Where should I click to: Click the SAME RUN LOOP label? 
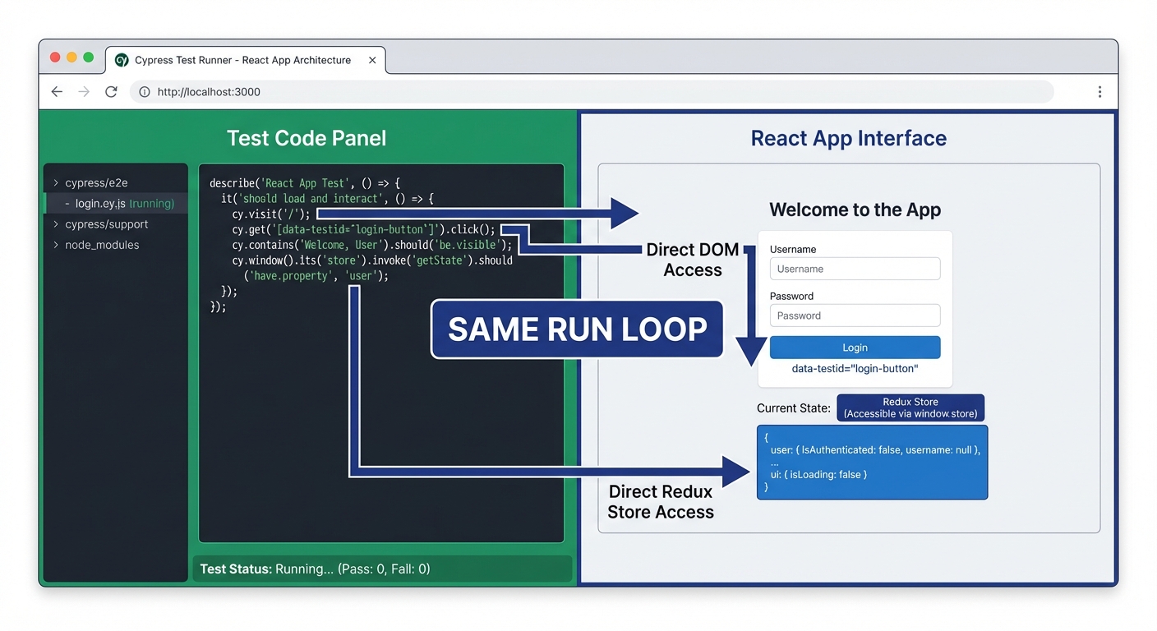[x=576, y=329]
